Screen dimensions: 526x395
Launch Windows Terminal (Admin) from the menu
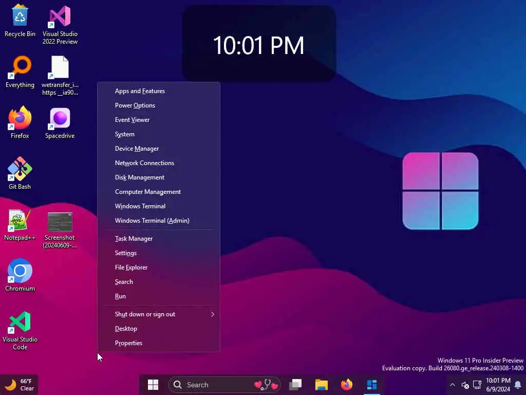tap(159, 221)
